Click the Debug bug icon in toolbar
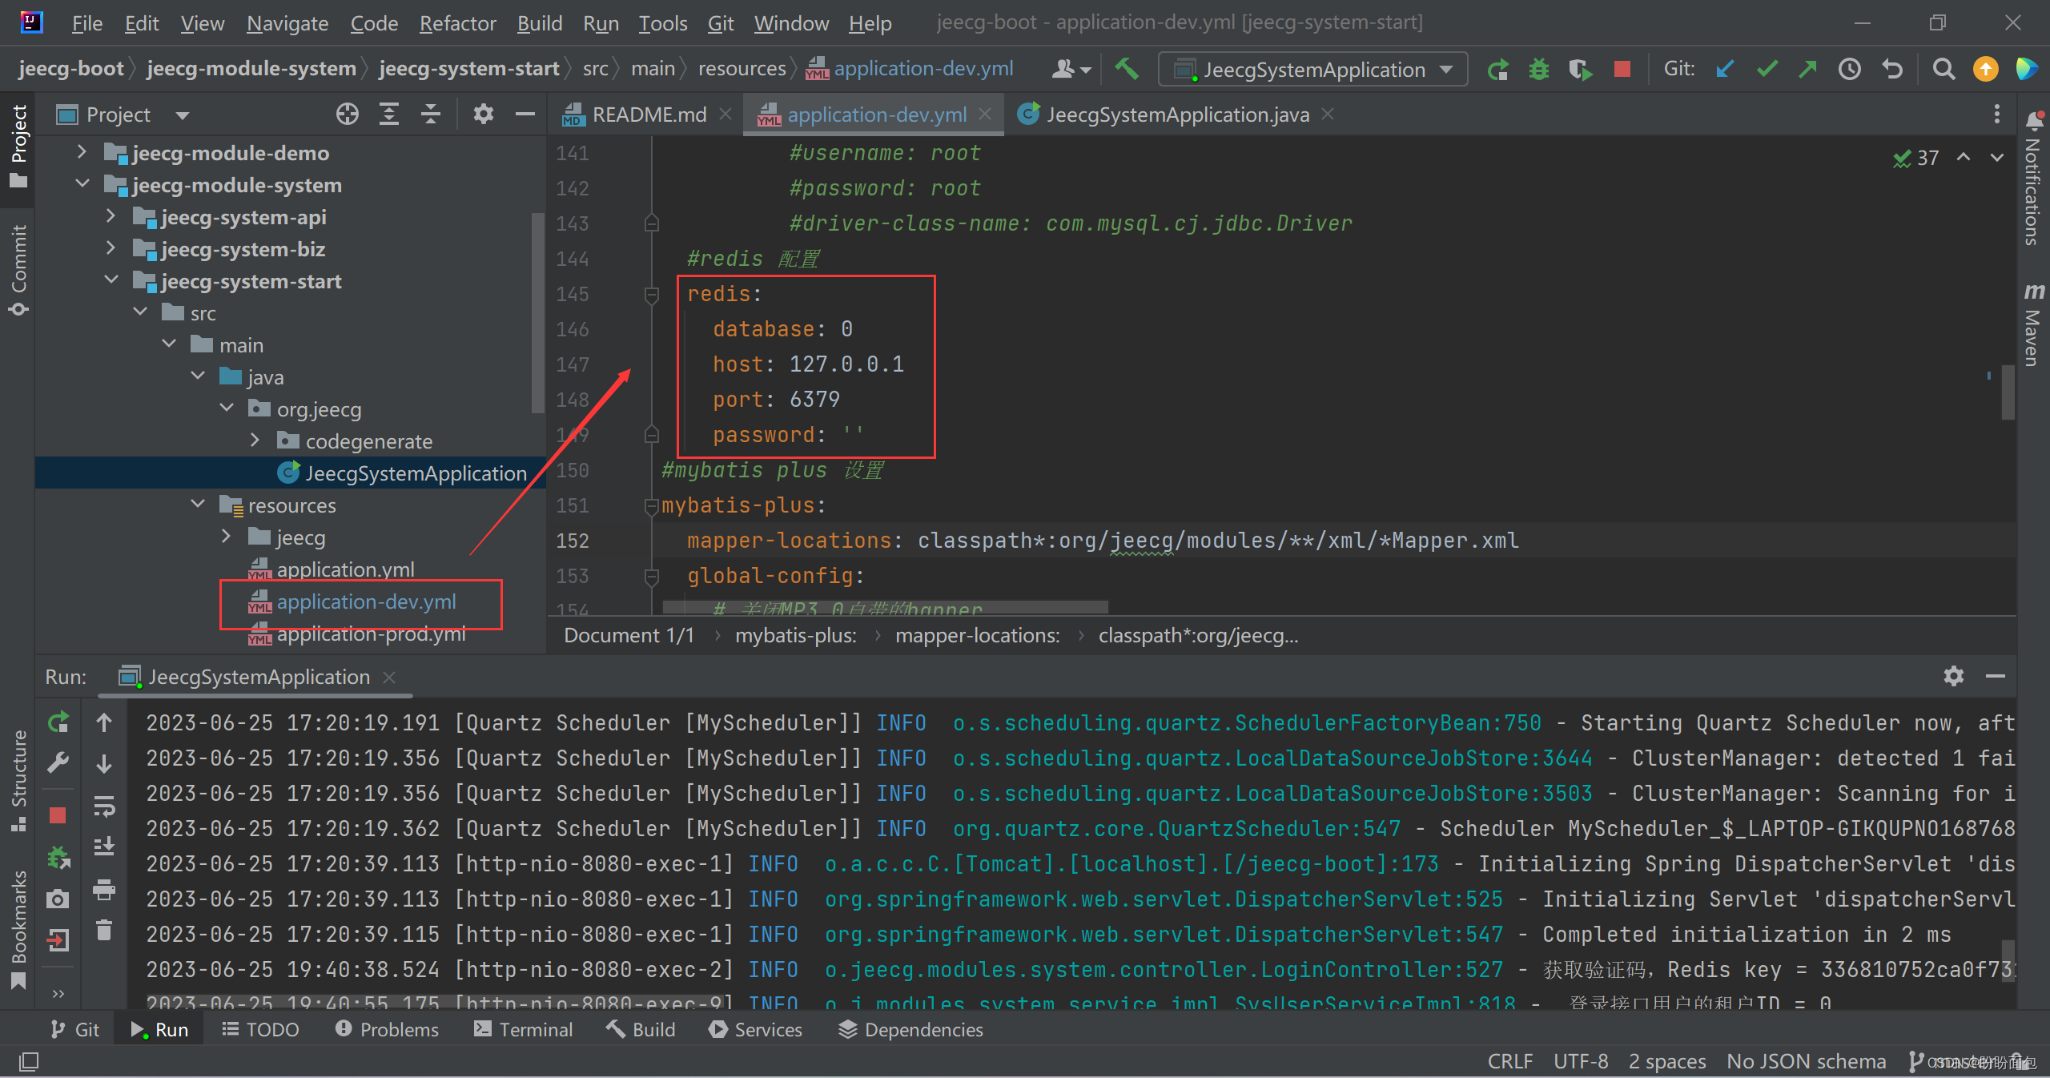Image resolution: width=2050 pixels, height=1078 pixels. 1538,70
